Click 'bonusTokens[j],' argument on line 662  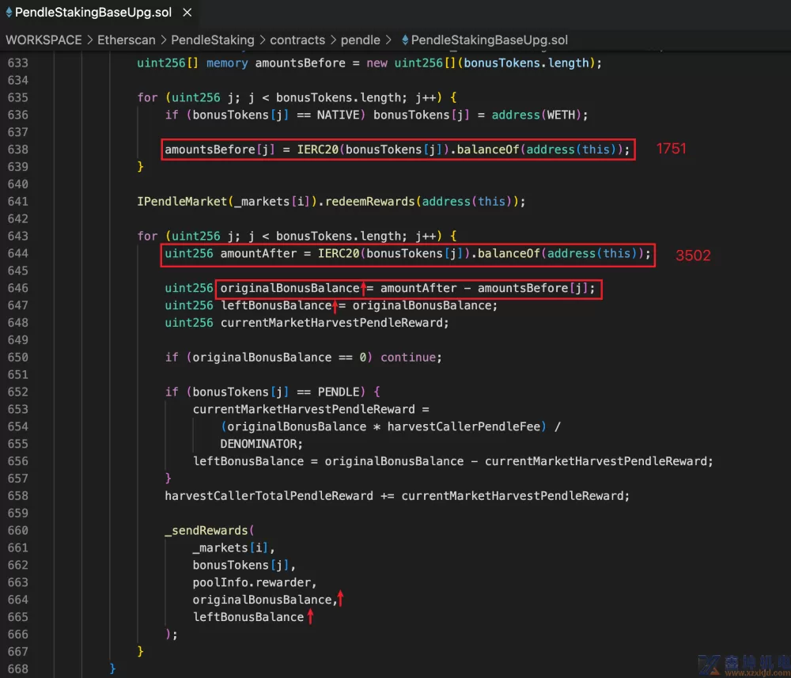244,565
